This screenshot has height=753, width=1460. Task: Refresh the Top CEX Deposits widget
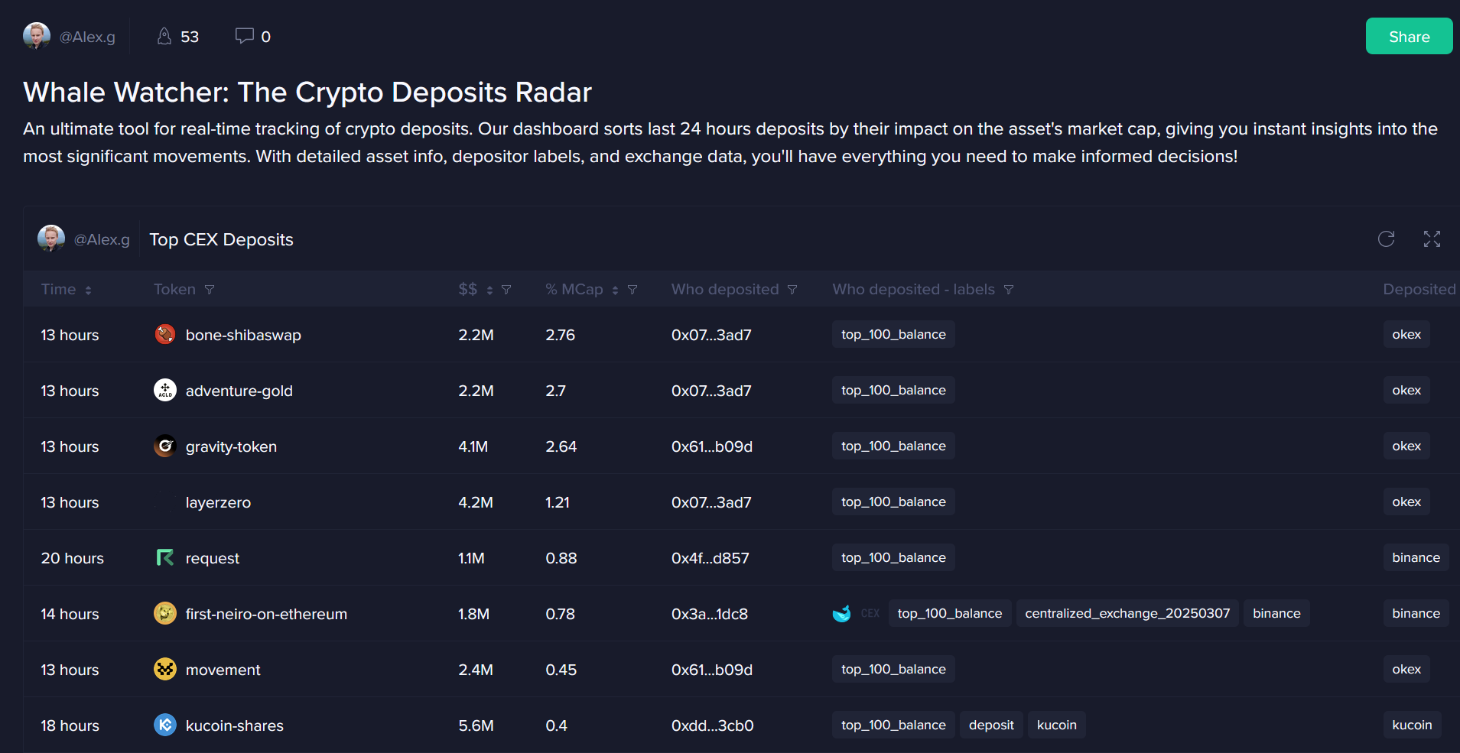(x=1386, y=239)
